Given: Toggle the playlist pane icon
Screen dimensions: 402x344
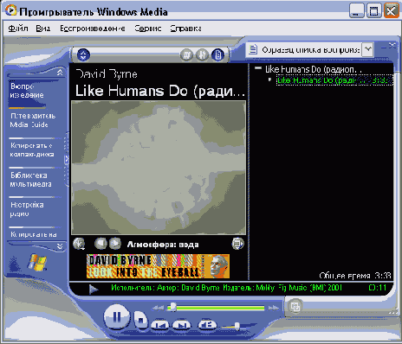Looking at the screenshot, I should (218, 54).
